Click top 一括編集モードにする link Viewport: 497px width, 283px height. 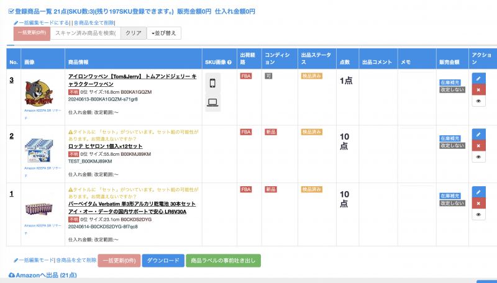(41, 23)
